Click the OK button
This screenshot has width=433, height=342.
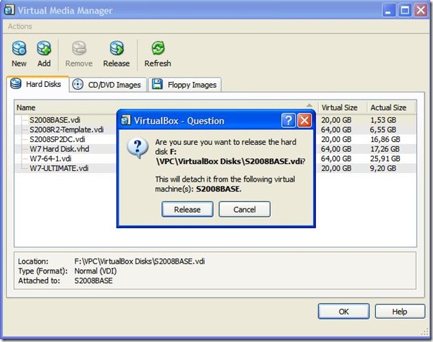[x=343, y=312]
